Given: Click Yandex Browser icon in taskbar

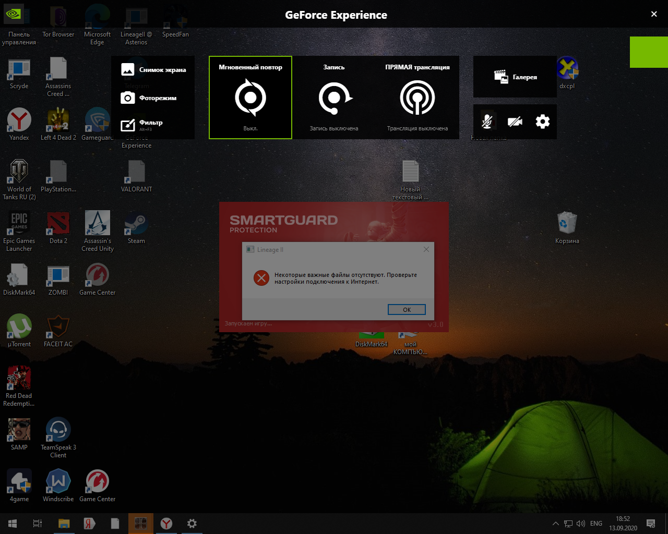Looking at the screenshot, I should pos(166,524).
